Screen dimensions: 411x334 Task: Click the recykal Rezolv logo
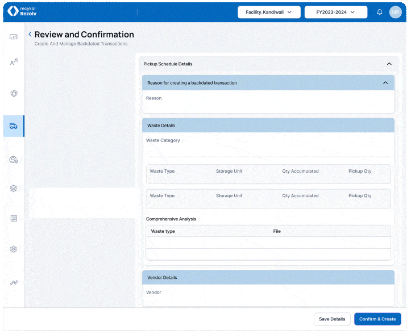22,11
